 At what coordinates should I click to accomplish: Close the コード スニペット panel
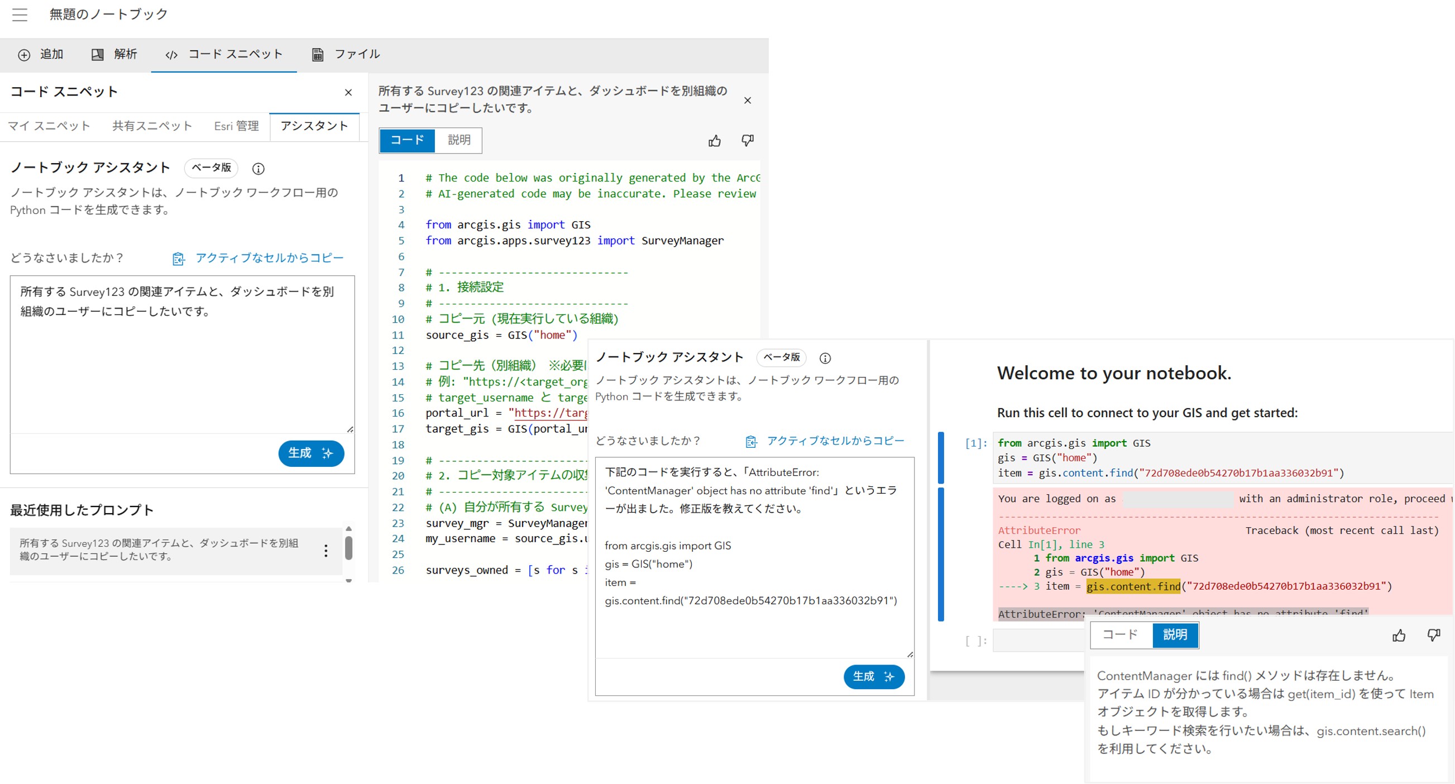pos(348,93)
